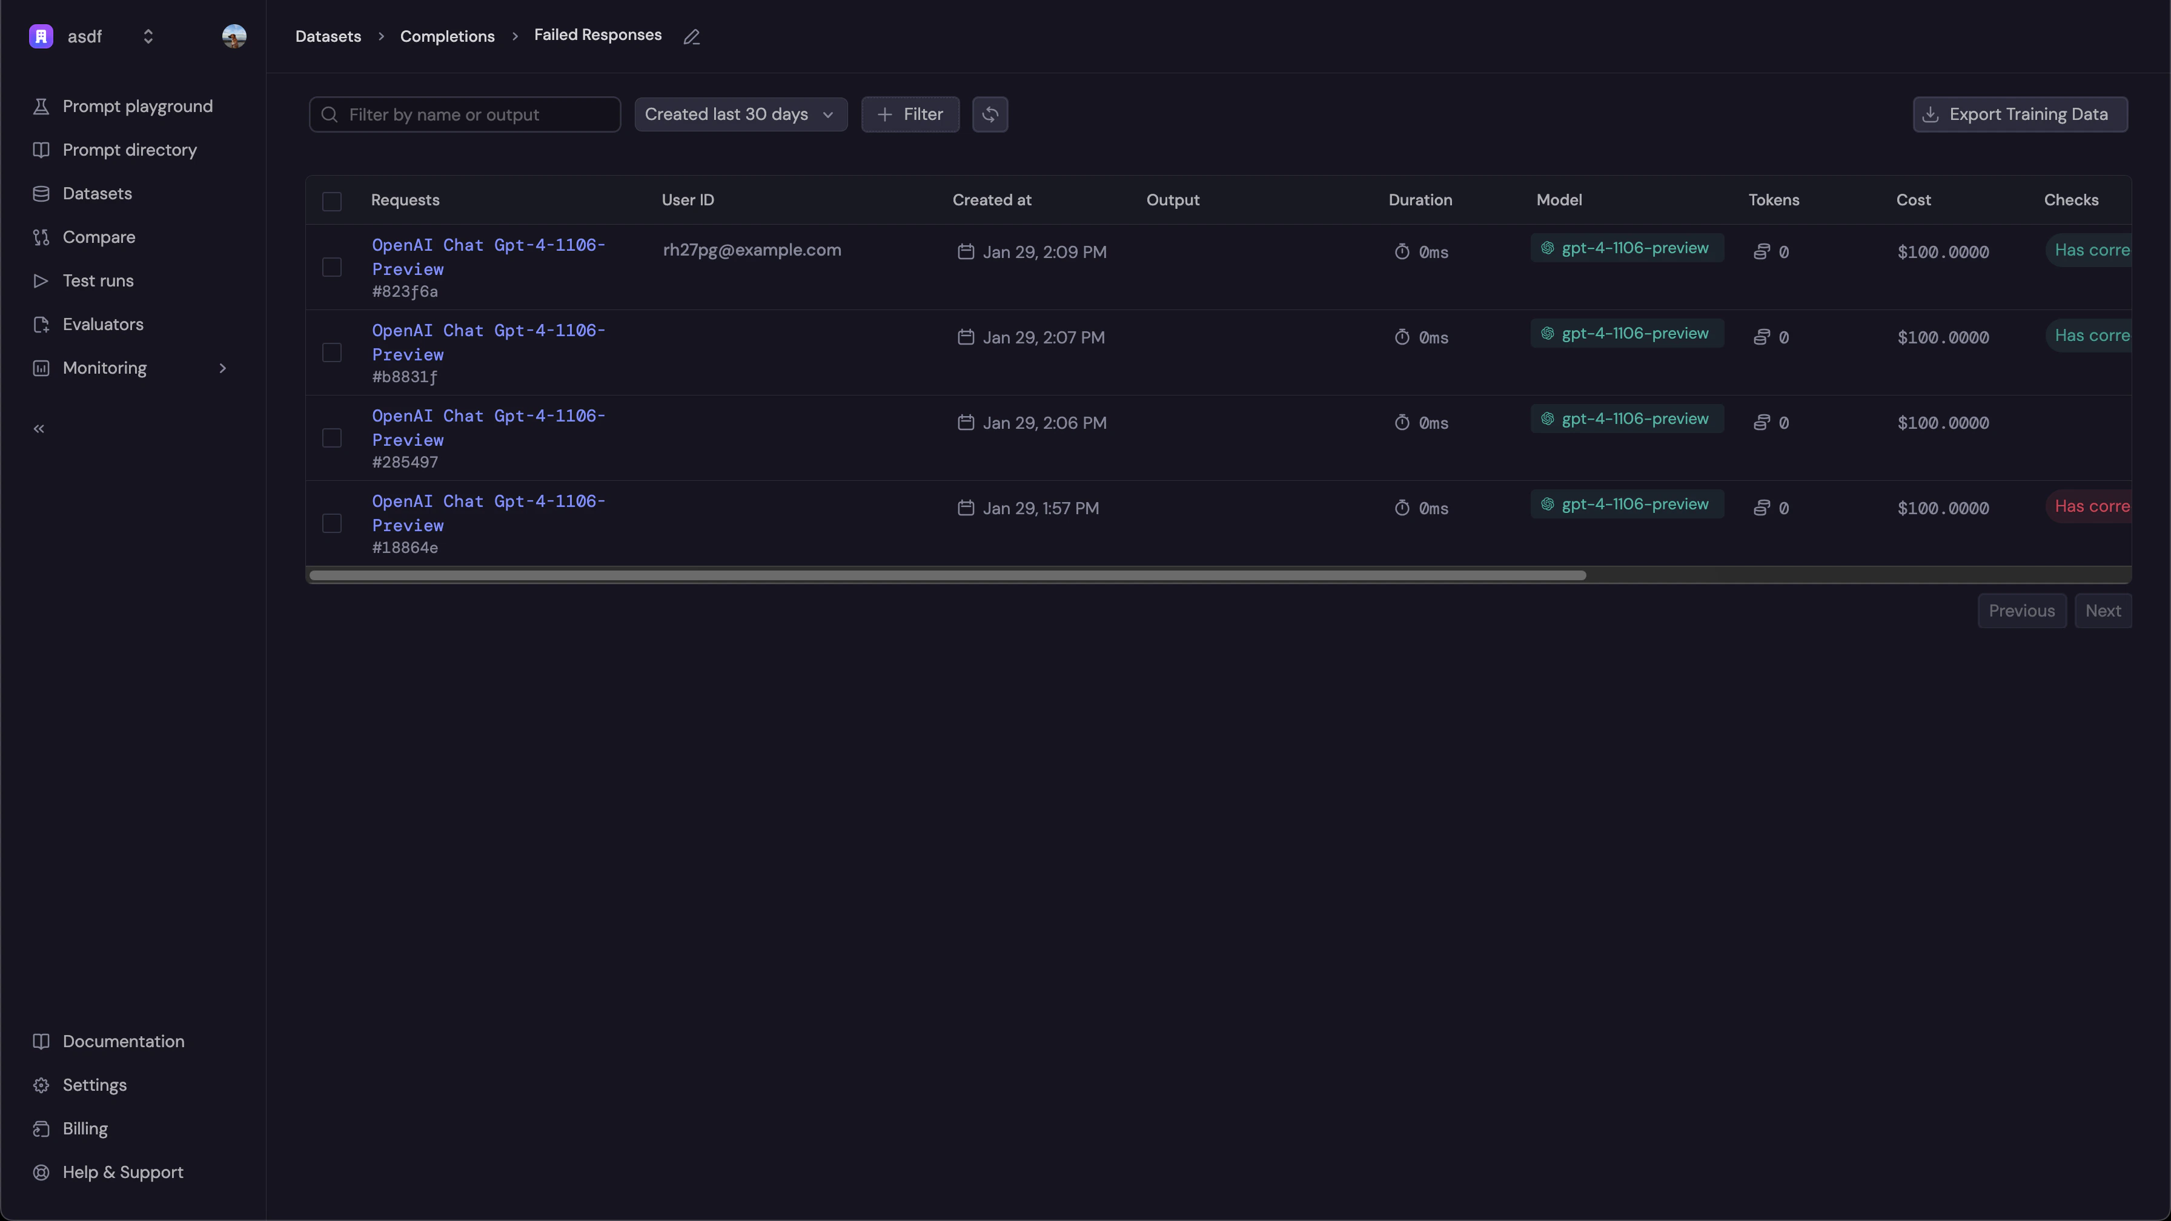
Task: Click the calendar icon beside Jan 29, 1:57 PM
Action: click(x=966, y=508)
